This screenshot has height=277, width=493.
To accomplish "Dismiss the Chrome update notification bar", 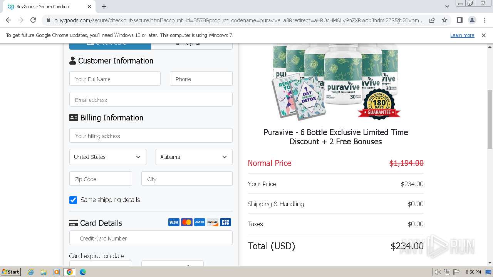I will (x=483, y=35).
